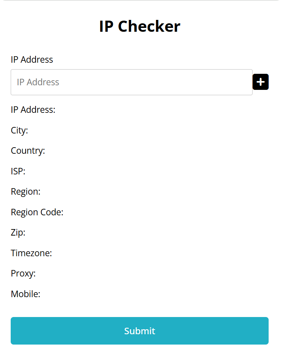Click the page title text at top
The height and width of the screenshot is (361, 282).
[140, 26]
